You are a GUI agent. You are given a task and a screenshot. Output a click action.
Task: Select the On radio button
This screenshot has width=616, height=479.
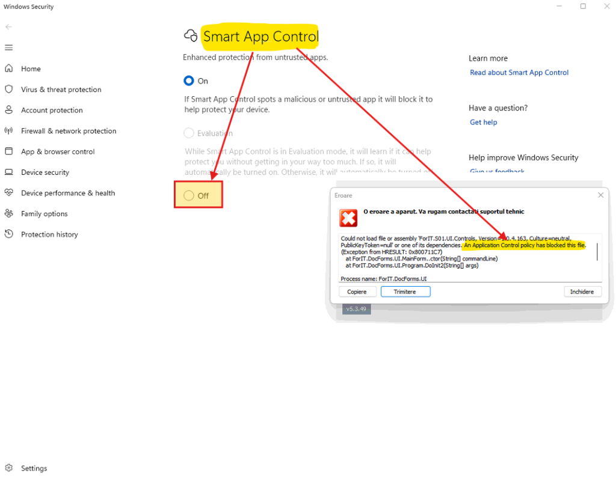pos(189,81)
